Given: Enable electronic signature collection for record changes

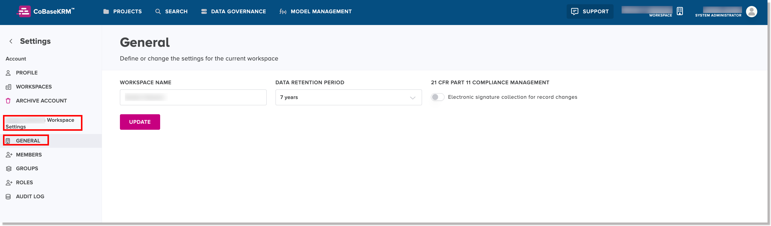Looking at the screenshot, I should click(x=437, y=97).
